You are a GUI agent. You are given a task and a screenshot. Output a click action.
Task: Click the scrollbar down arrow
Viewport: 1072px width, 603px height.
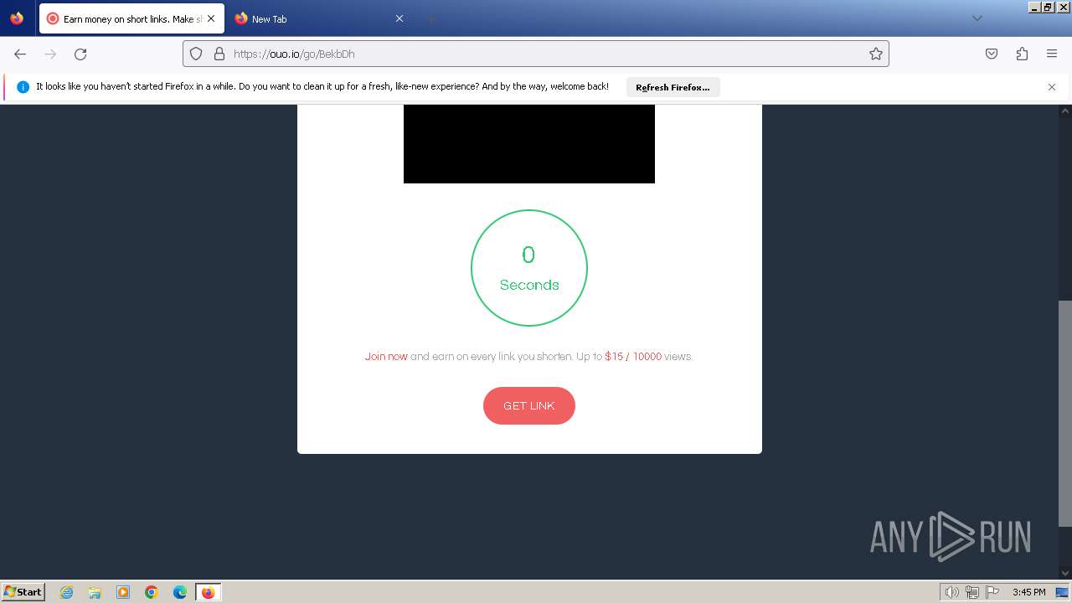coord(1065,573)
